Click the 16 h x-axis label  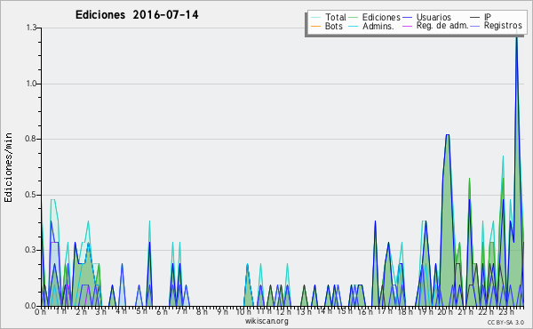pyautogui.click(x=364, y=312)
